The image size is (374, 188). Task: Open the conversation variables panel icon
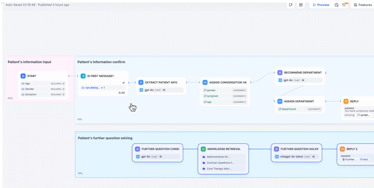pos(291,5)
